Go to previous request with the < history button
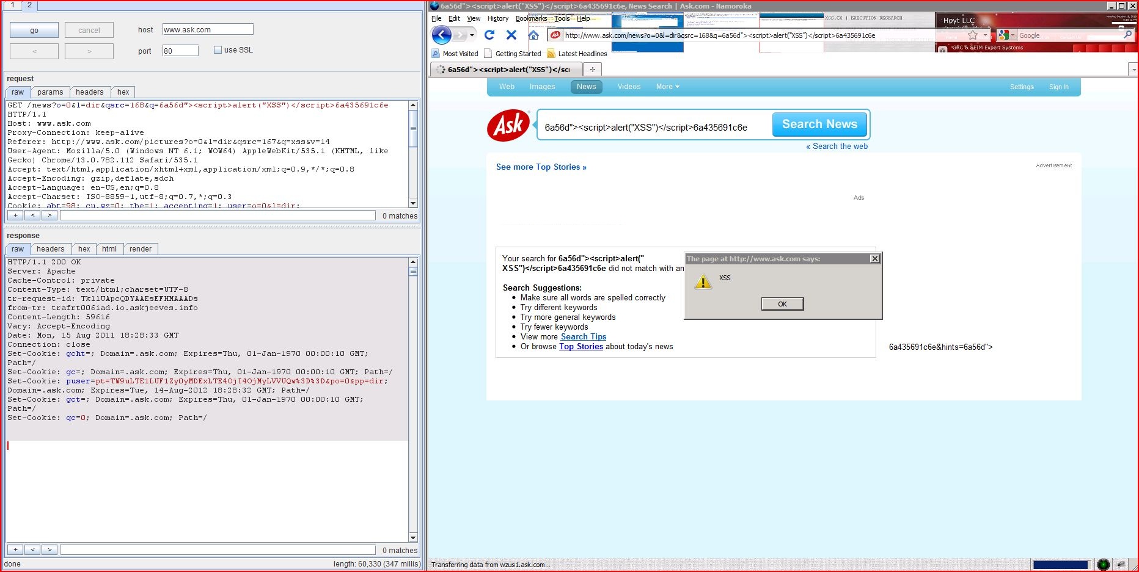1139x572 pixels. (x=34, y=51)
